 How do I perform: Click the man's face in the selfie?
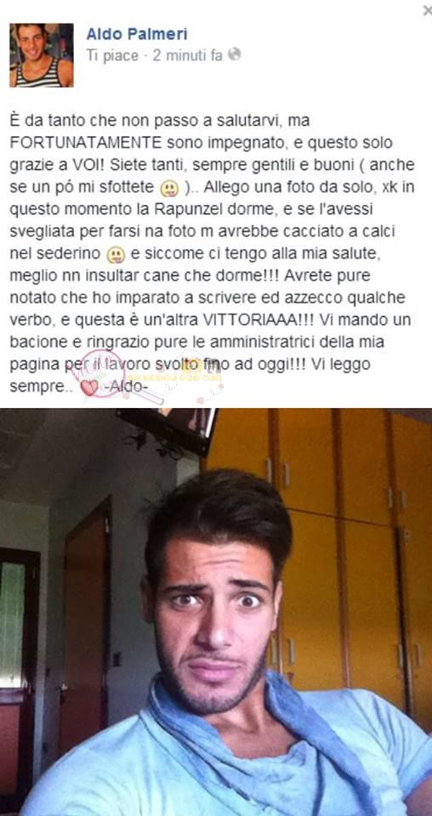pos(215,614)
